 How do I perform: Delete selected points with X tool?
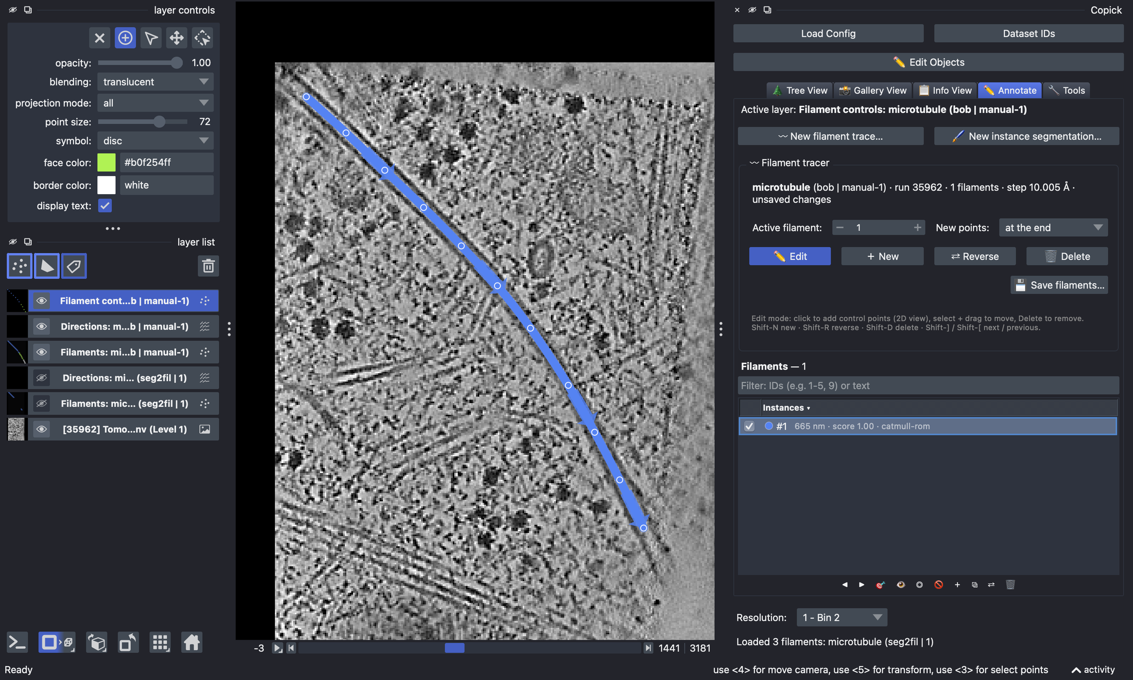point(99,38)
